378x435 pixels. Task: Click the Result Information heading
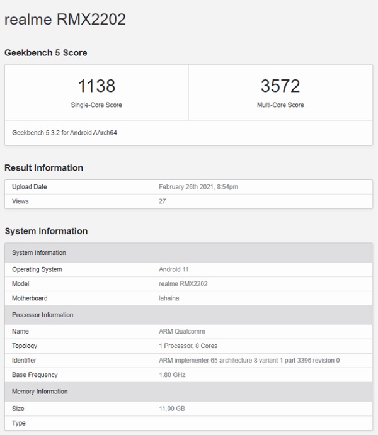click(44, 168)
